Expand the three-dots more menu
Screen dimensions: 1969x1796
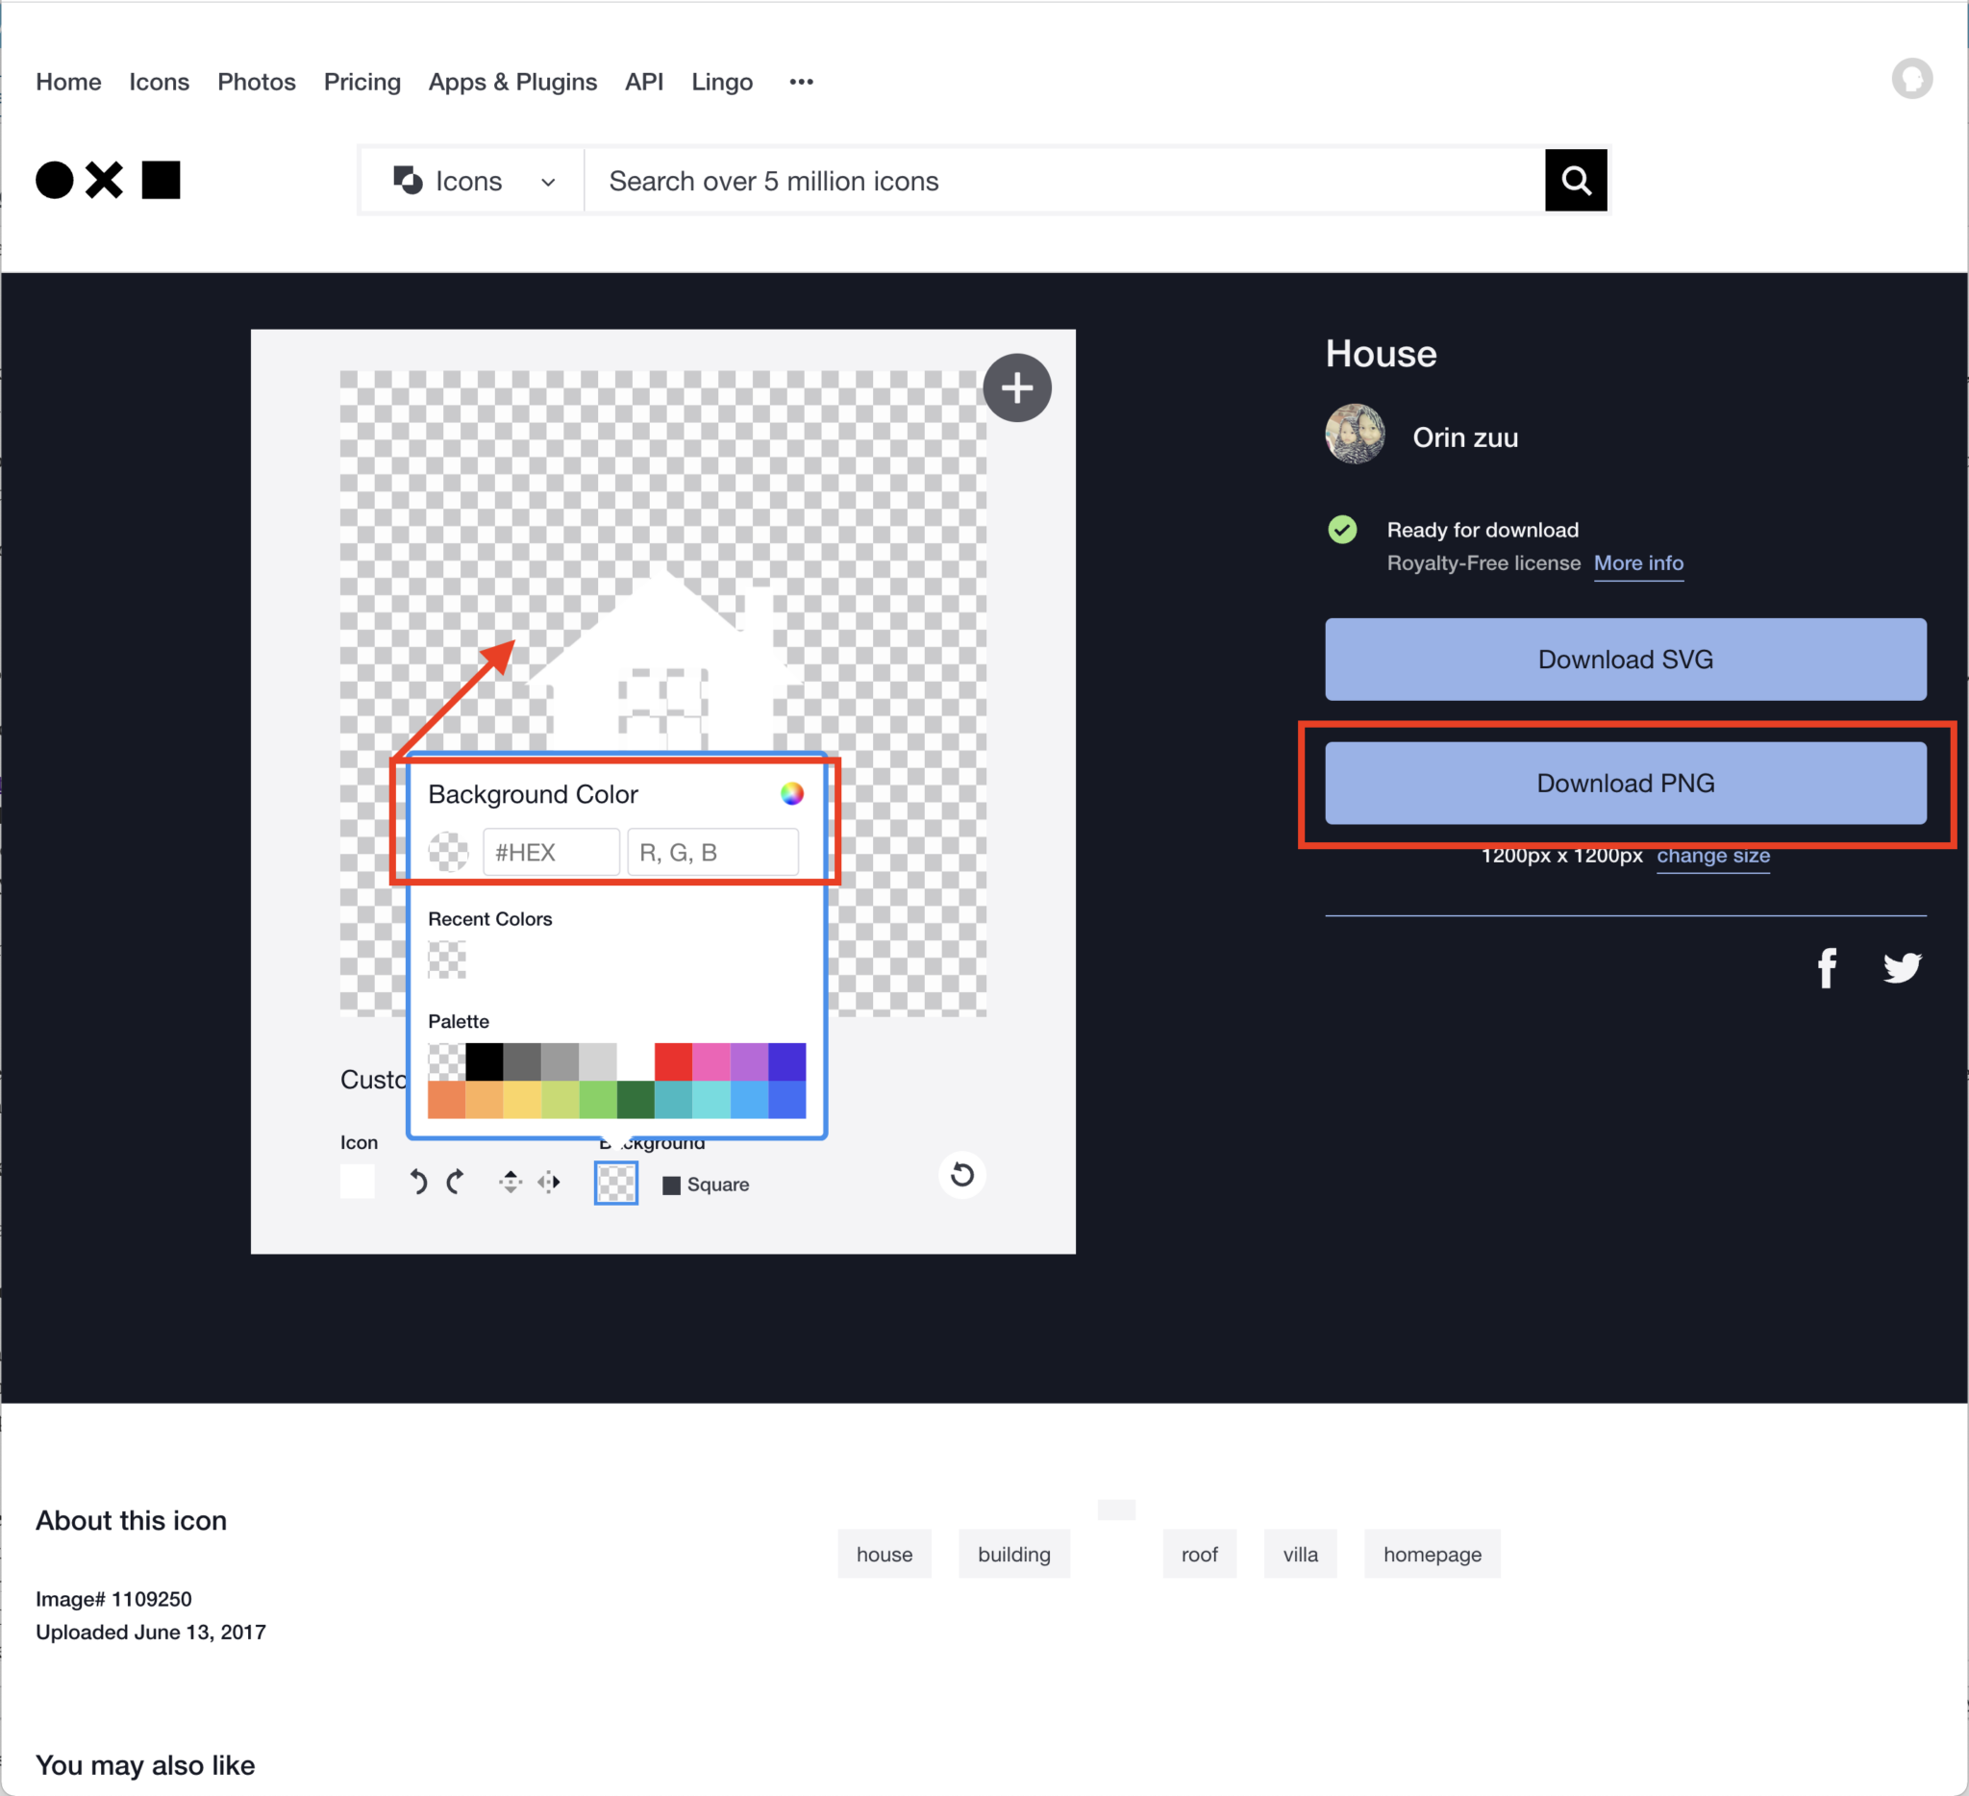point(801,82)
